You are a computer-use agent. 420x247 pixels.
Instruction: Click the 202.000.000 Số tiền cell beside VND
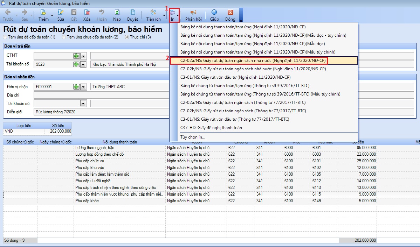click(x=58, y=132)
